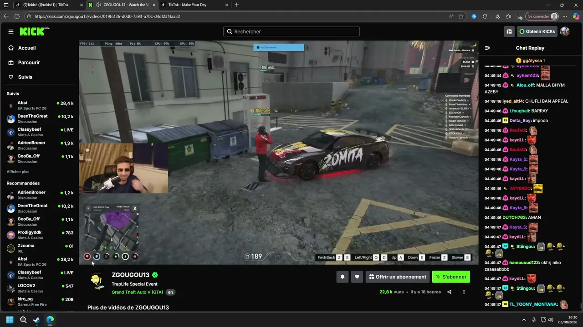Open the favorites list icon in toolbar
Viewport: 583px width, 327px height.
[508, 16]
